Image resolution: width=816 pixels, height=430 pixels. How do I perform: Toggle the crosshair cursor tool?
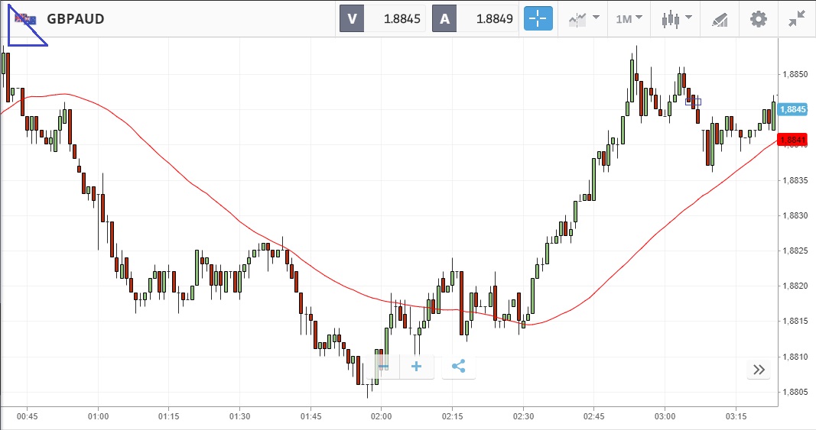[538, 19]
